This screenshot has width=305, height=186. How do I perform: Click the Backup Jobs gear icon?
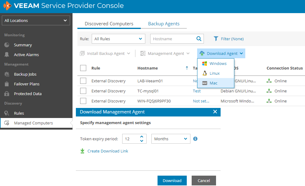[7, 74]
